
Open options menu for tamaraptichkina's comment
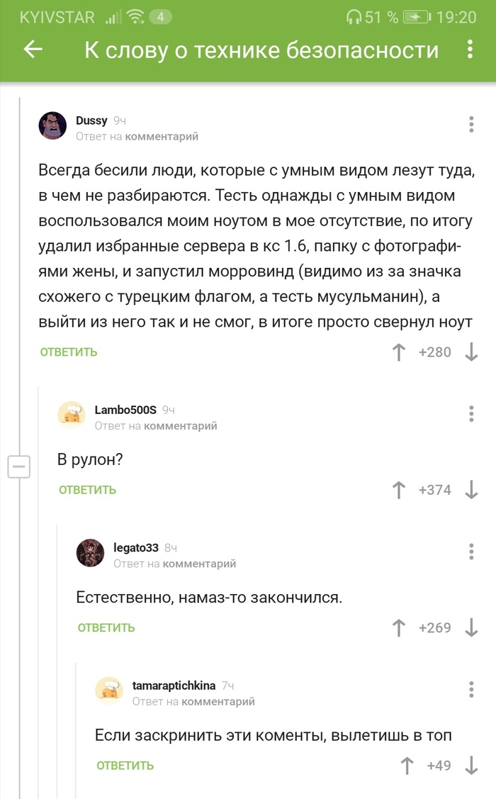click(471, 688)
